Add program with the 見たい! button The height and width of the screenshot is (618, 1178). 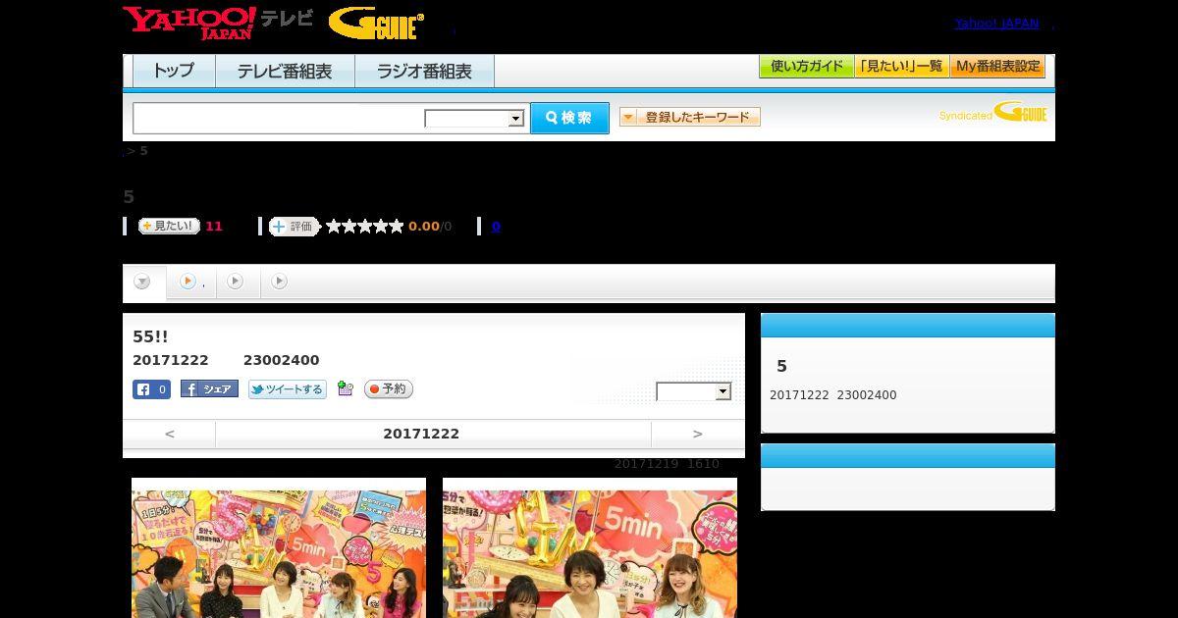tap(169, 226)
